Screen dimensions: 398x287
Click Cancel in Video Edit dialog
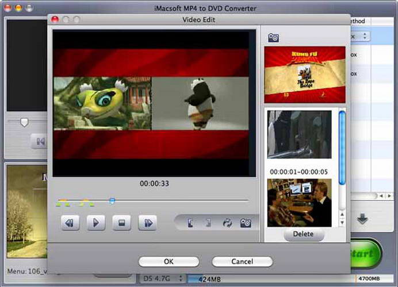point(242,261)
